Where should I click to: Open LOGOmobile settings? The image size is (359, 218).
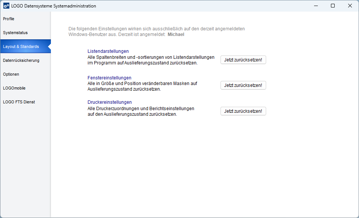(25, 88)
